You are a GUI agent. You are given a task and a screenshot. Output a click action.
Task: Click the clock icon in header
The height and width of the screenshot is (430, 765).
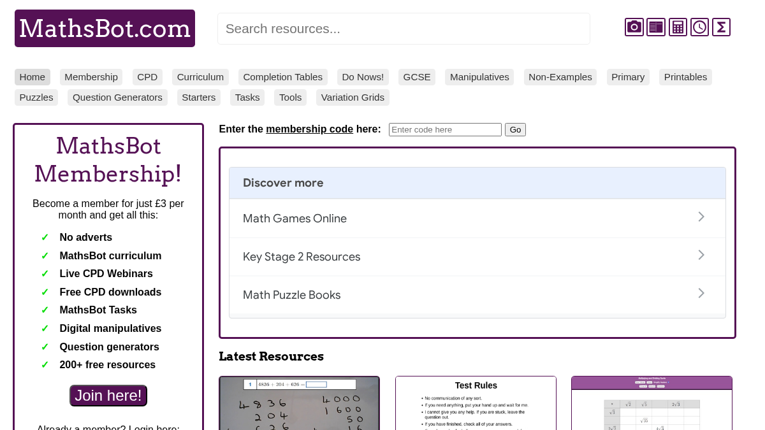coord(699,27)
